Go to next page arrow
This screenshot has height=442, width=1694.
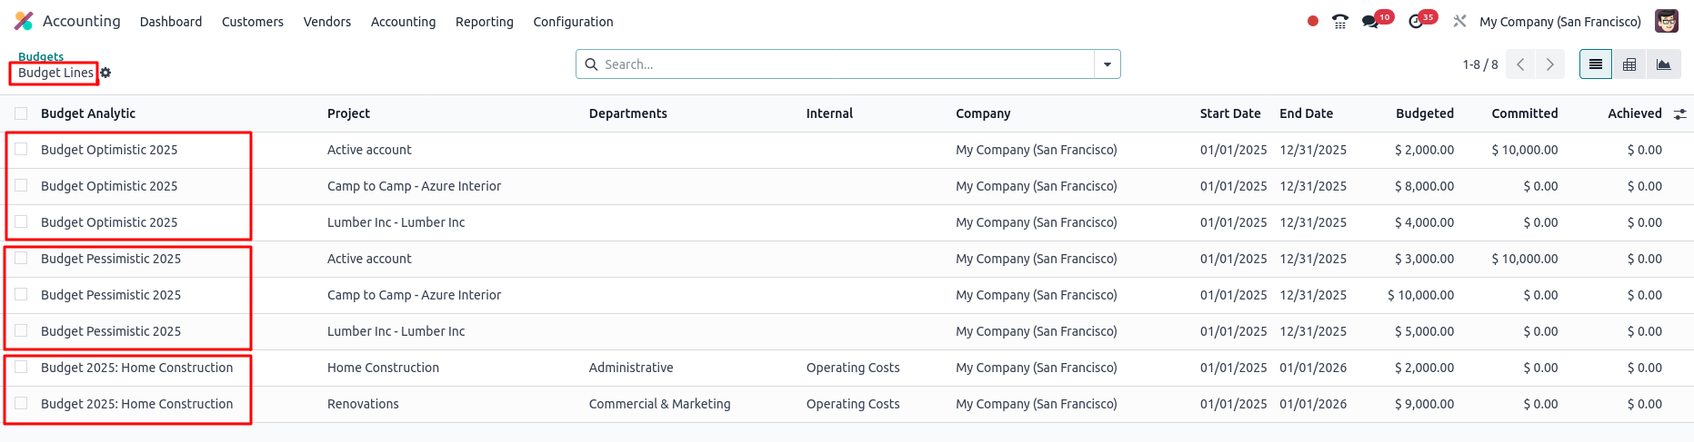pos(1550,64)
